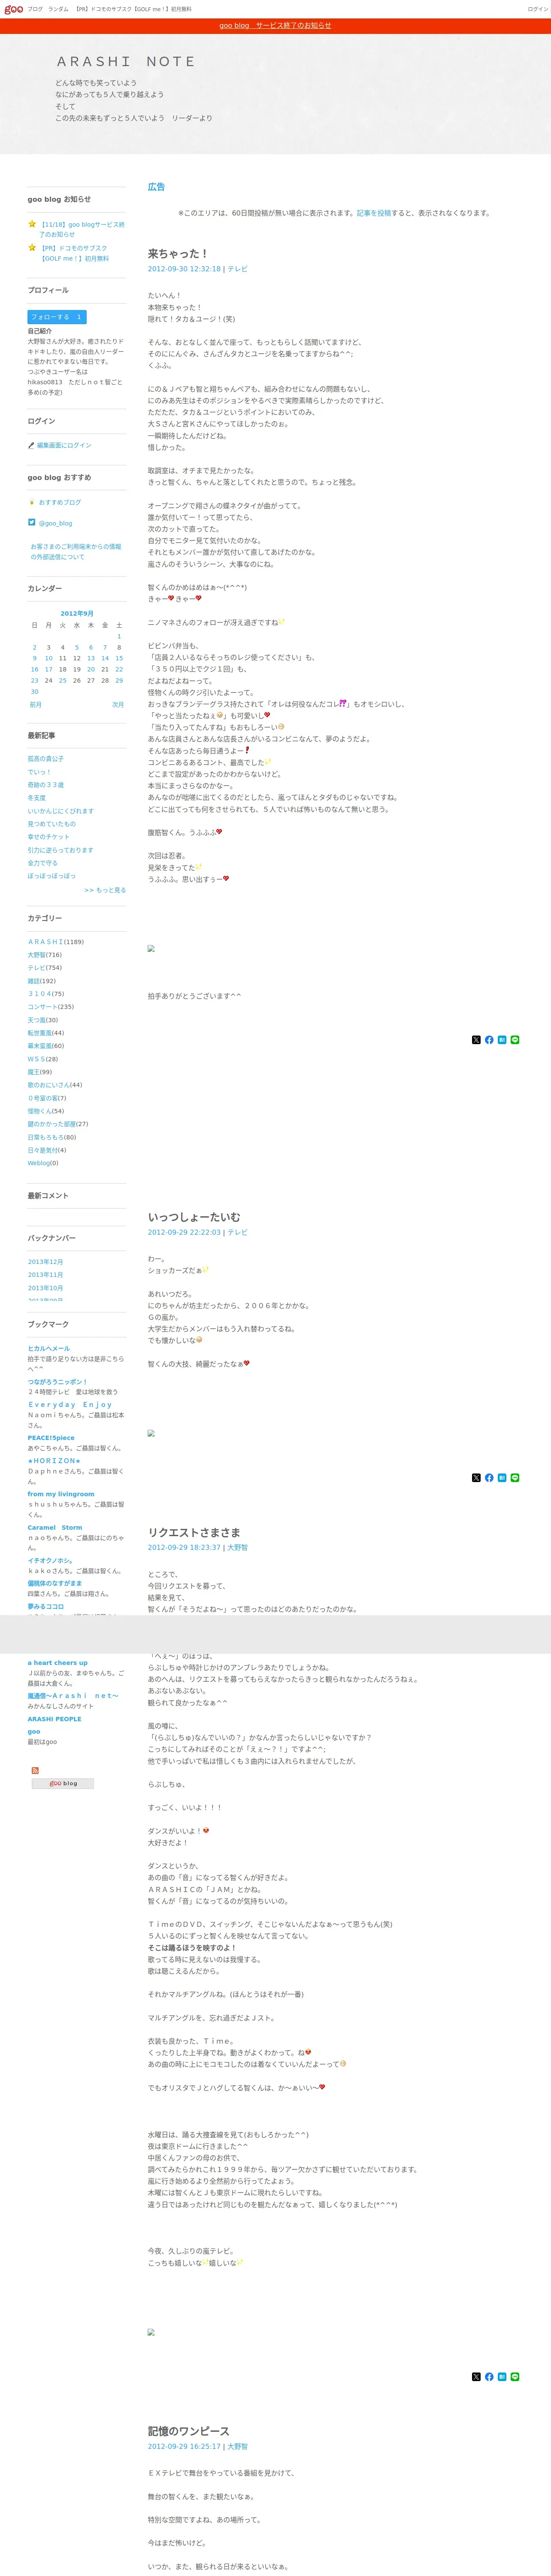Screen dimensions: 551x2576
Task: Open bookmark ヒカルへメール
Action: (x=49, y=1348)
